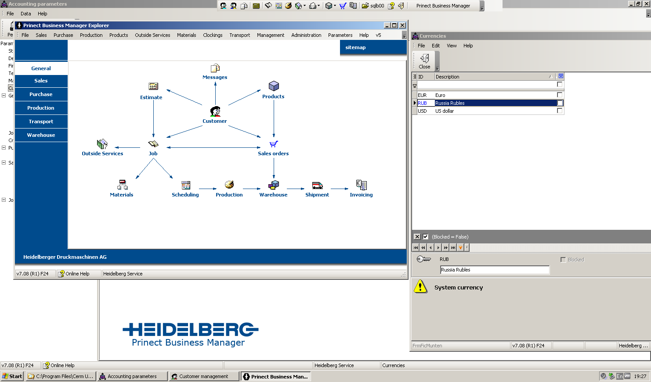Click the Job icon in sitemap

tap(153, 144)
